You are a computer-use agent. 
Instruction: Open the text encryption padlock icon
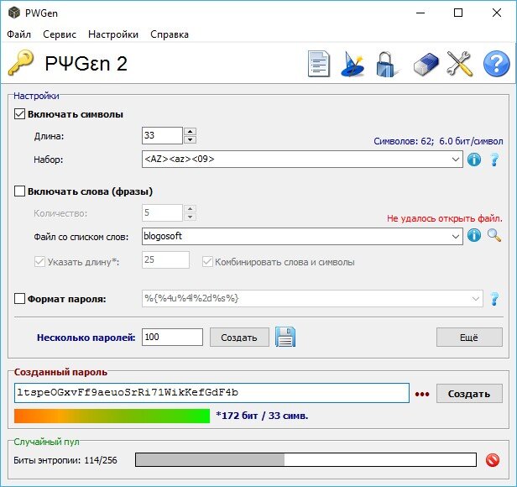(387, 65)
